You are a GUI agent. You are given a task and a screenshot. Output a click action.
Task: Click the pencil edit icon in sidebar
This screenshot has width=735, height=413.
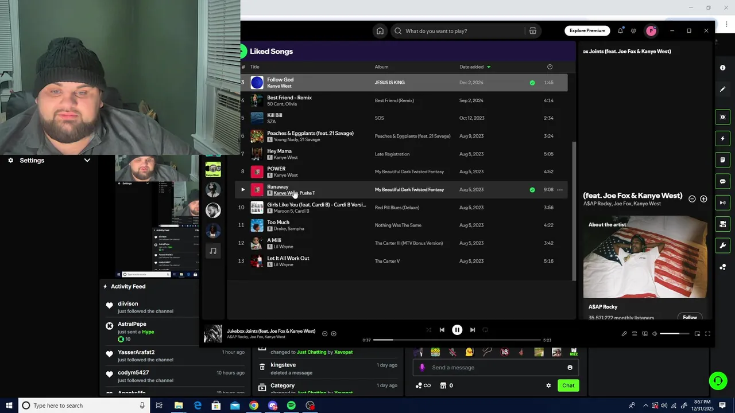[x=723, y=89]
